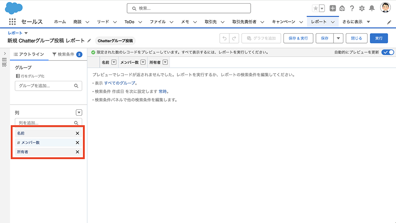Expand the リード nav chevron
396x223 pixels.
click(x=115, y=22)
